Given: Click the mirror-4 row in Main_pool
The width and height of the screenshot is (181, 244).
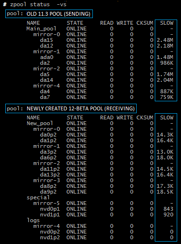Looking at the screenshot, I should coord(47,86).
